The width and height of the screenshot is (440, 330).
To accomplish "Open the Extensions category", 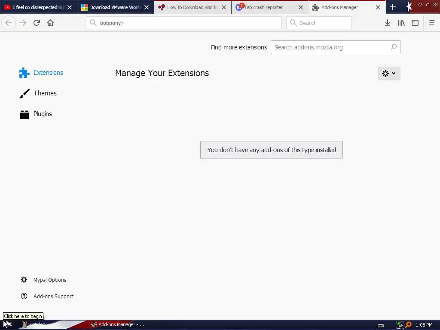I will coord(41,73).
